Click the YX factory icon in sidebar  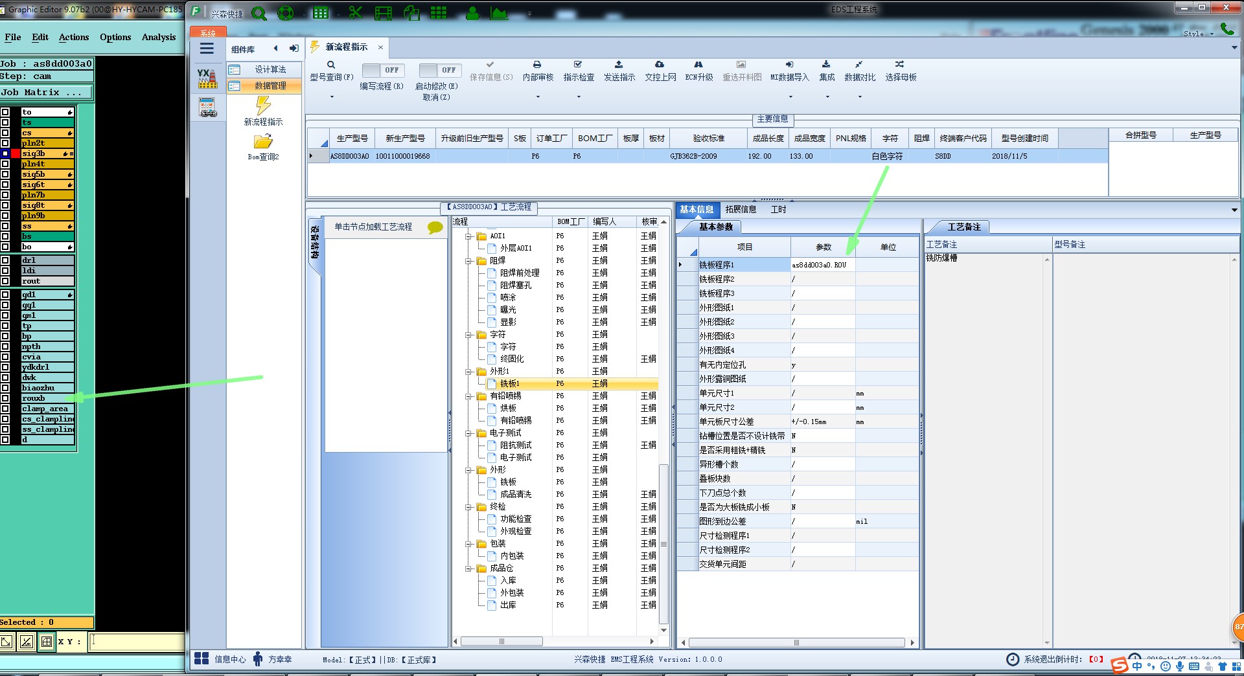coord(207,78)
